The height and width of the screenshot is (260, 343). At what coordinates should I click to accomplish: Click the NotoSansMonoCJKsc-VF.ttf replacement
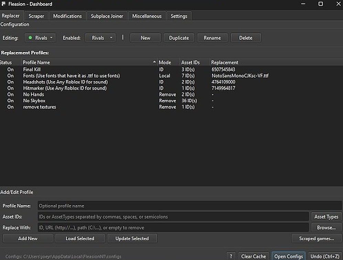(240, 76)
